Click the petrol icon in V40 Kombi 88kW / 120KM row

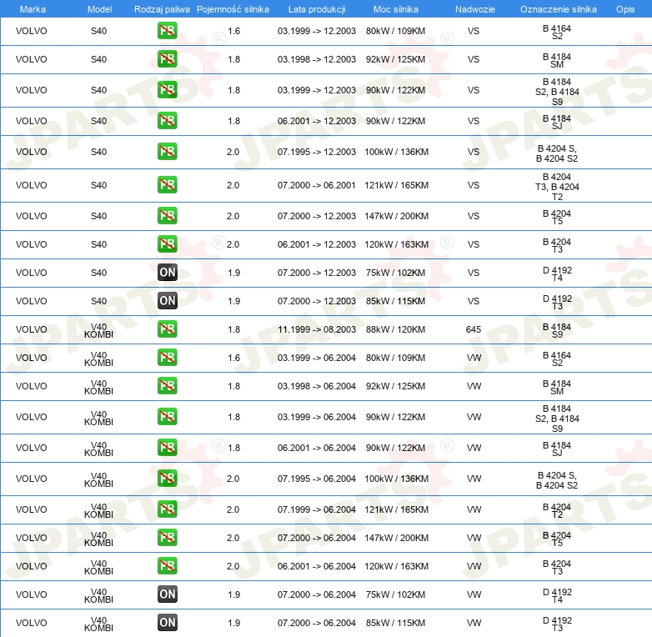[x=167, y=329]
